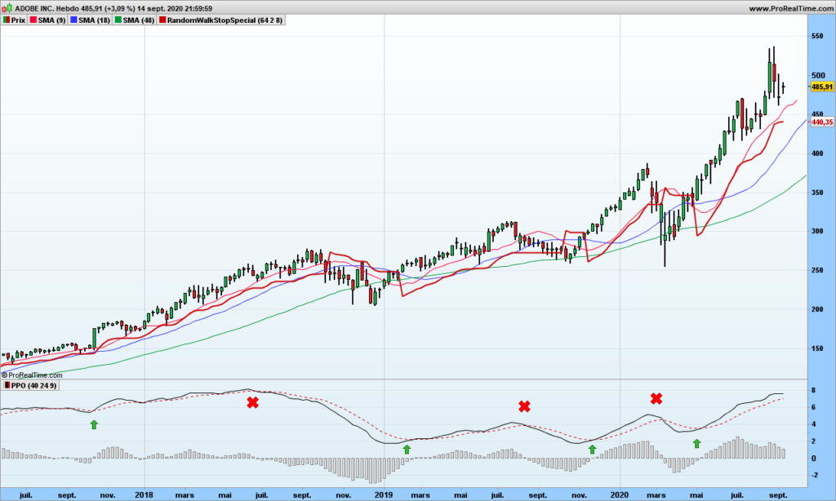Click the PPO indicator color swatch

[x=7, y=385]
